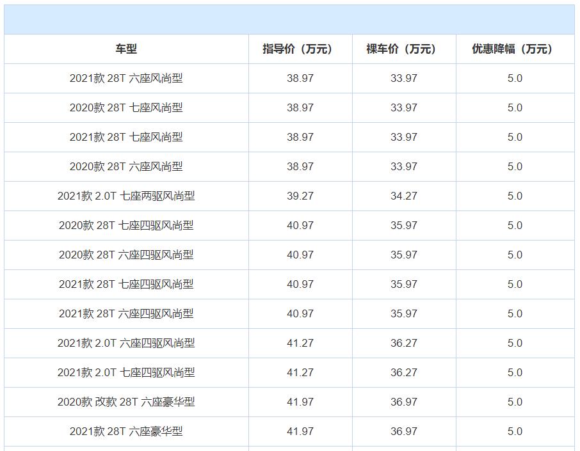Click guide price 41.97 for 2020款 改款 六座豪华型
Image resolution: width=580 pixels, height=451 pixels.
[x=300, y=402]
